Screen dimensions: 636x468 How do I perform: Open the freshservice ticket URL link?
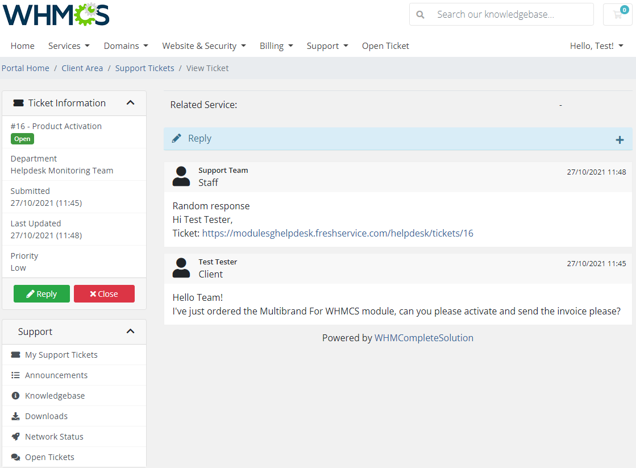[x=338, y=233]
